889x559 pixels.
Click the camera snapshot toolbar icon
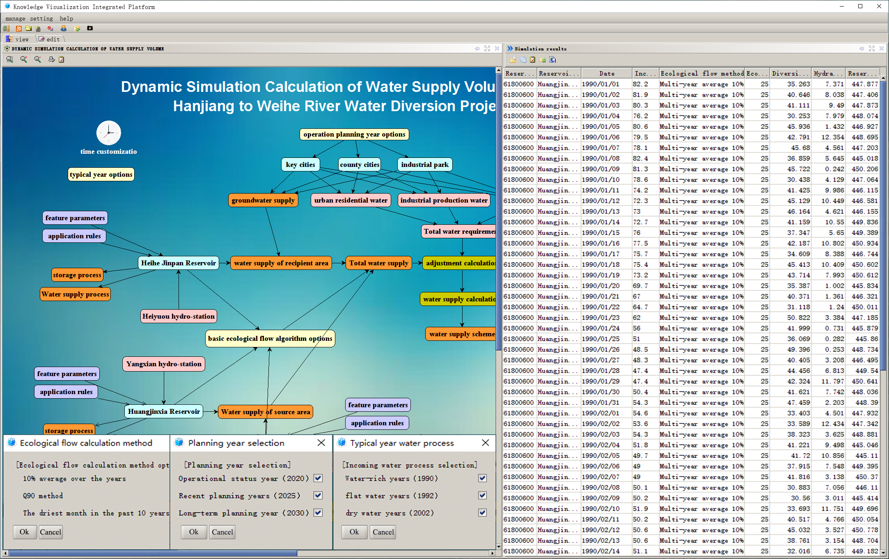90,28
